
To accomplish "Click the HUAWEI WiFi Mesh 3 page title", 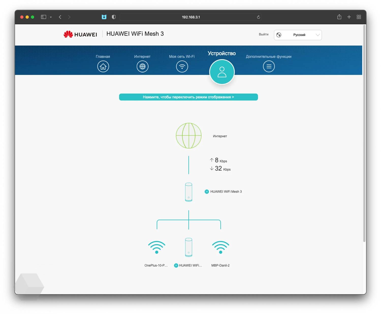I will [x=135, y=34].
